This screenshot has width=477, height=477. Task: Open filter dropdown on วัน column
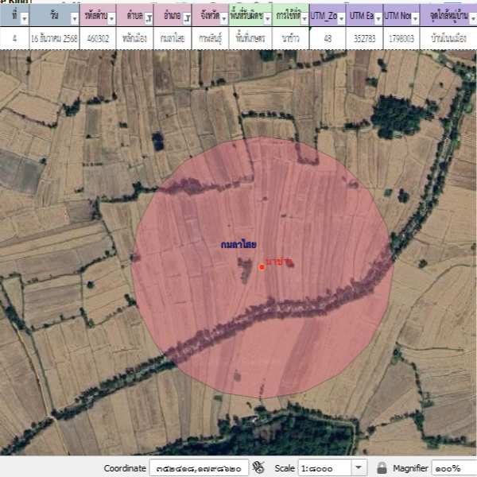pos(74,17)
